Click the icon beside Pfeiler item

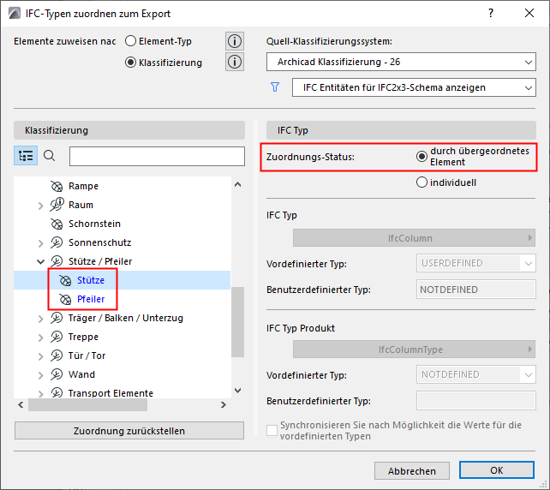pos(65,299)
